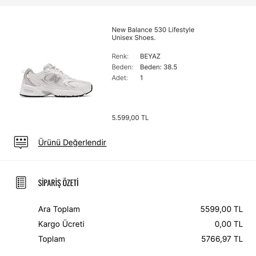Select the BEYAZ color value
This screenshot has width=256, height=256.
pos(150,56)
